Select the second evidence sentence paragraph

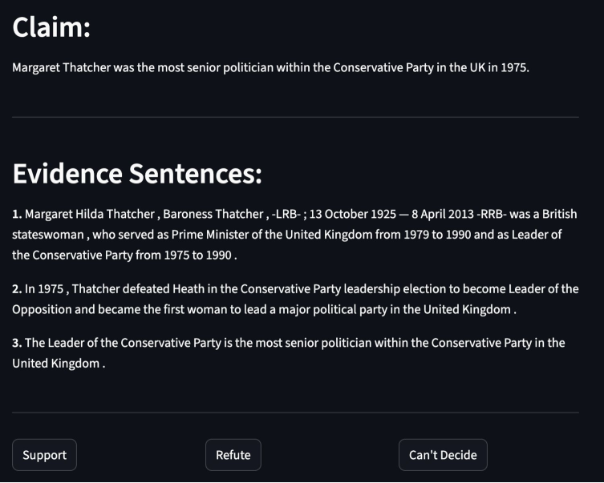coord(294,299)
